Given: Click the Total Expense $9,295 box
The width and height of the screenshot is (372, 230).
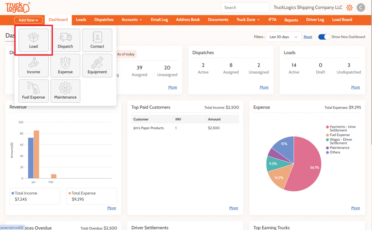Looking at the screenshot, I should click(x=92, y=196).
